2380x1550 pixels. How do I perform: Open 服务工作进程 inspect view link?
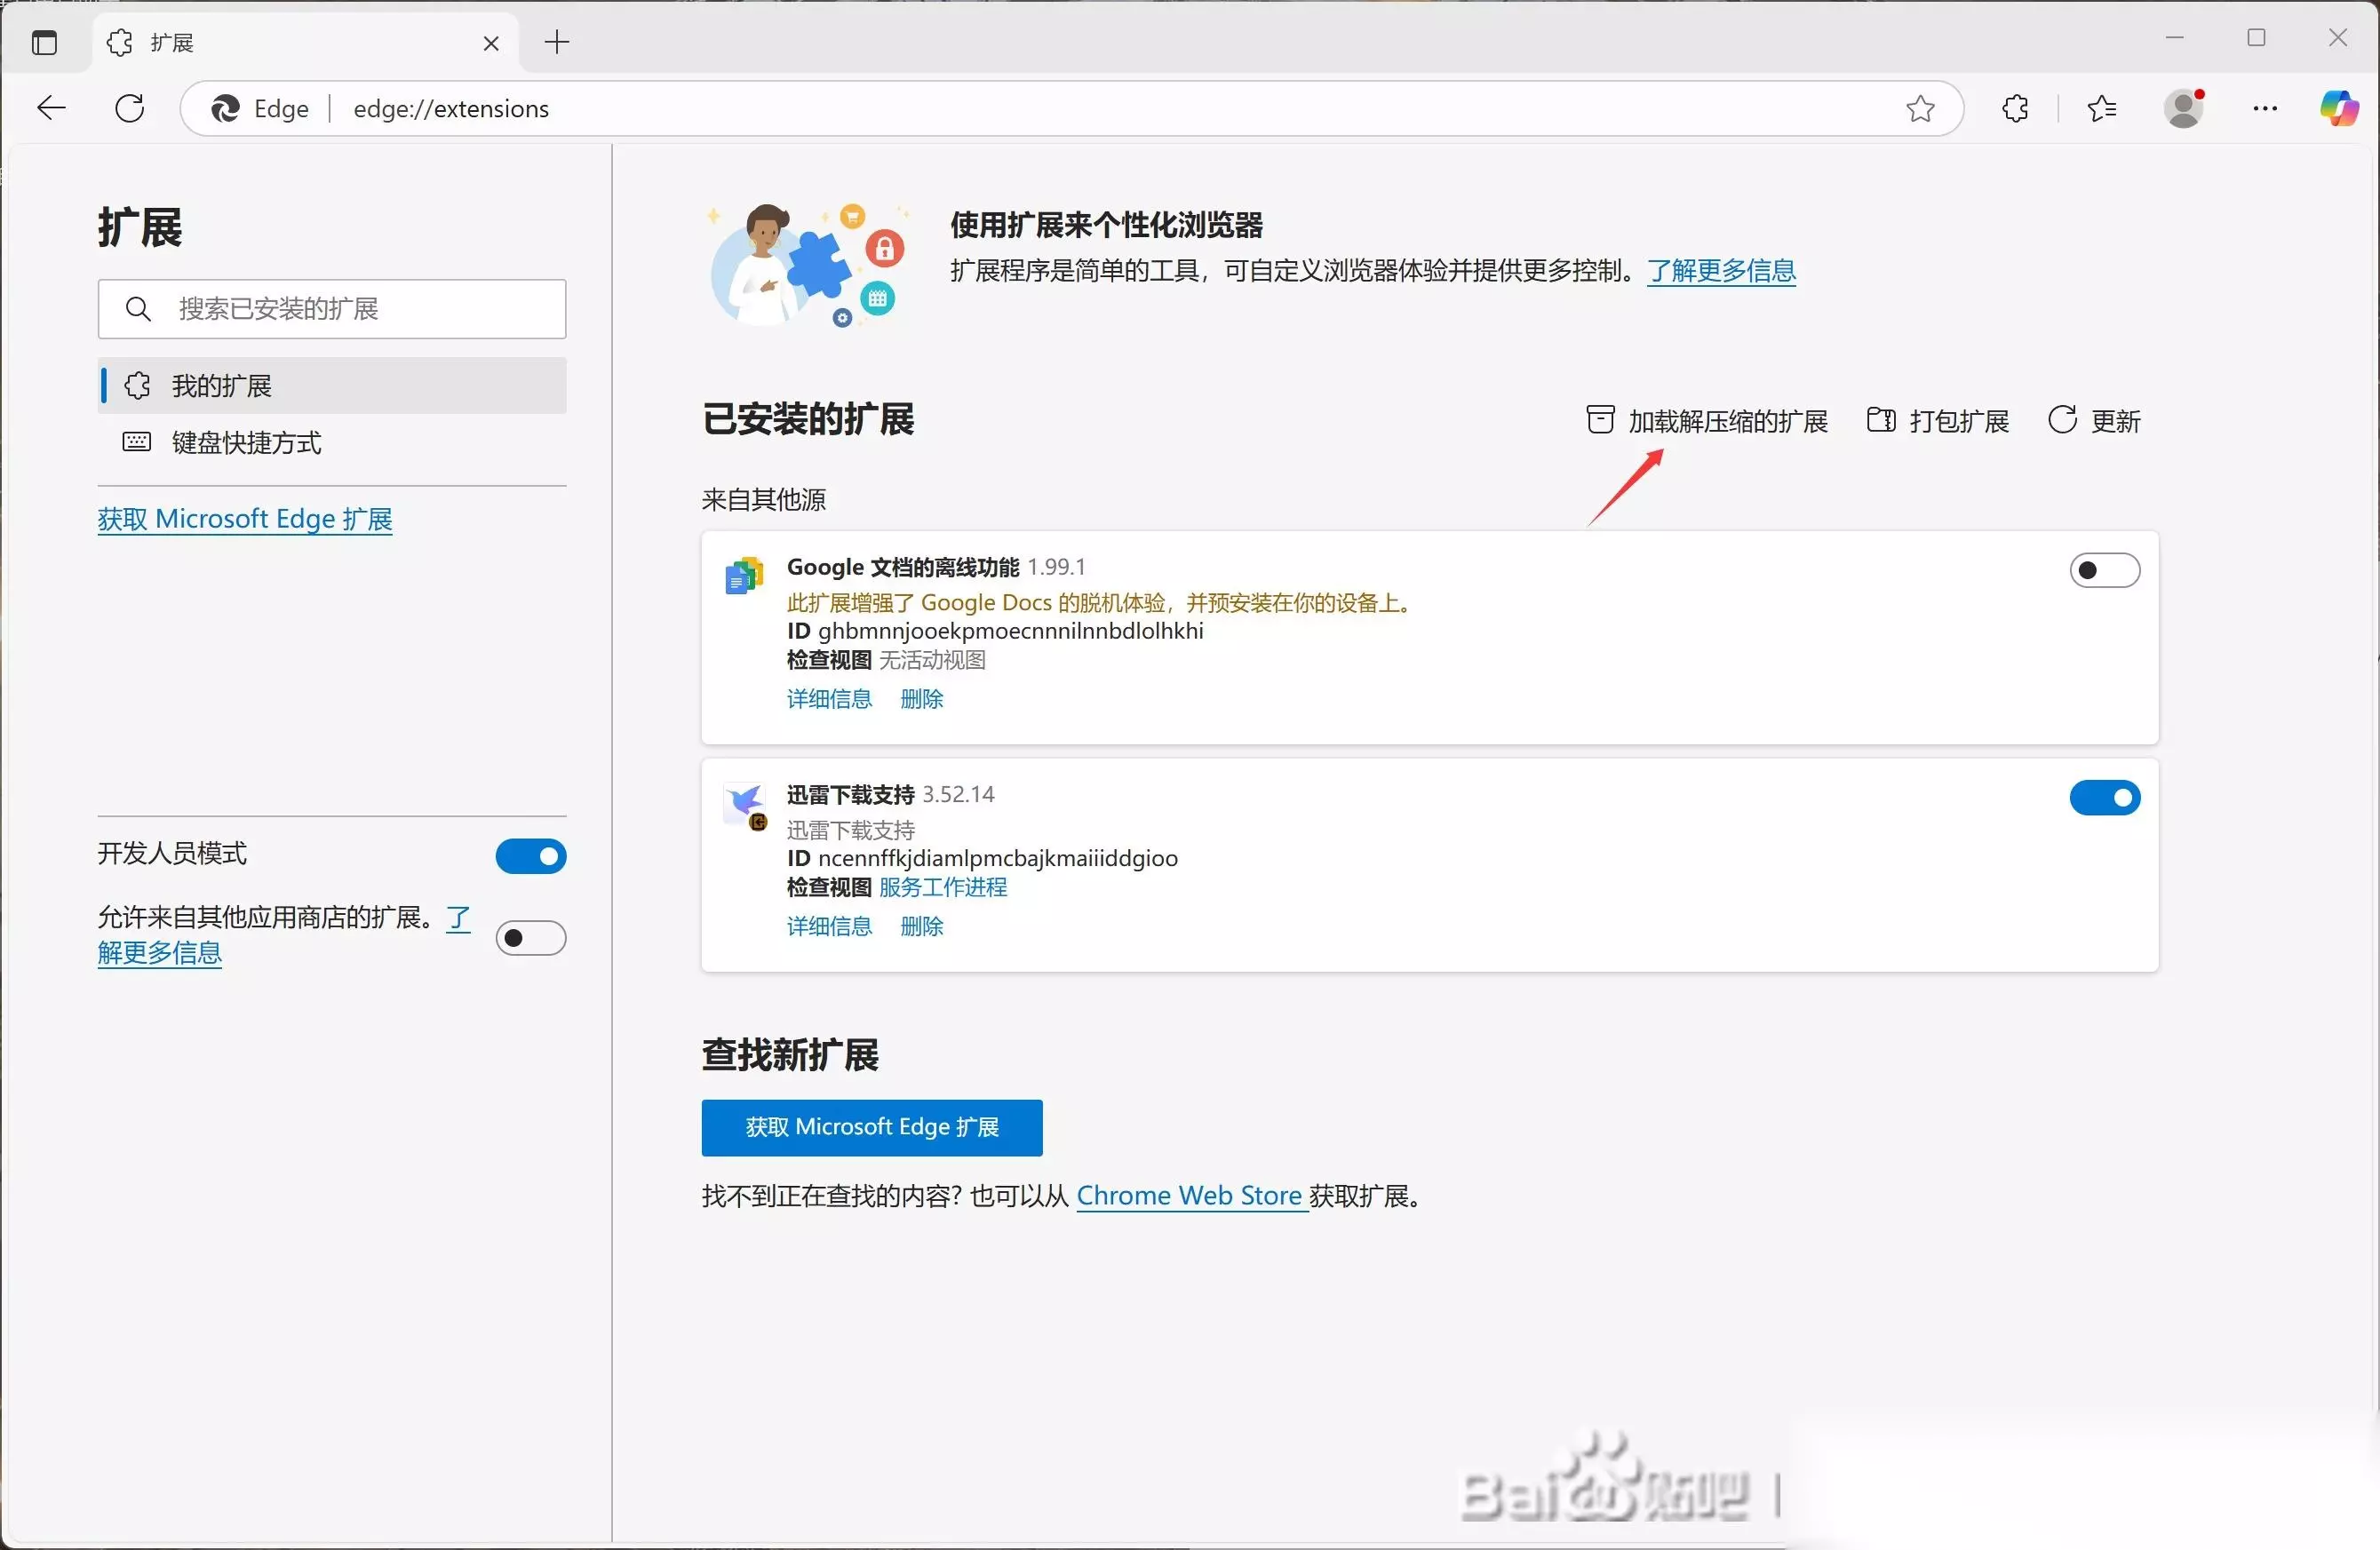(943, 887)
